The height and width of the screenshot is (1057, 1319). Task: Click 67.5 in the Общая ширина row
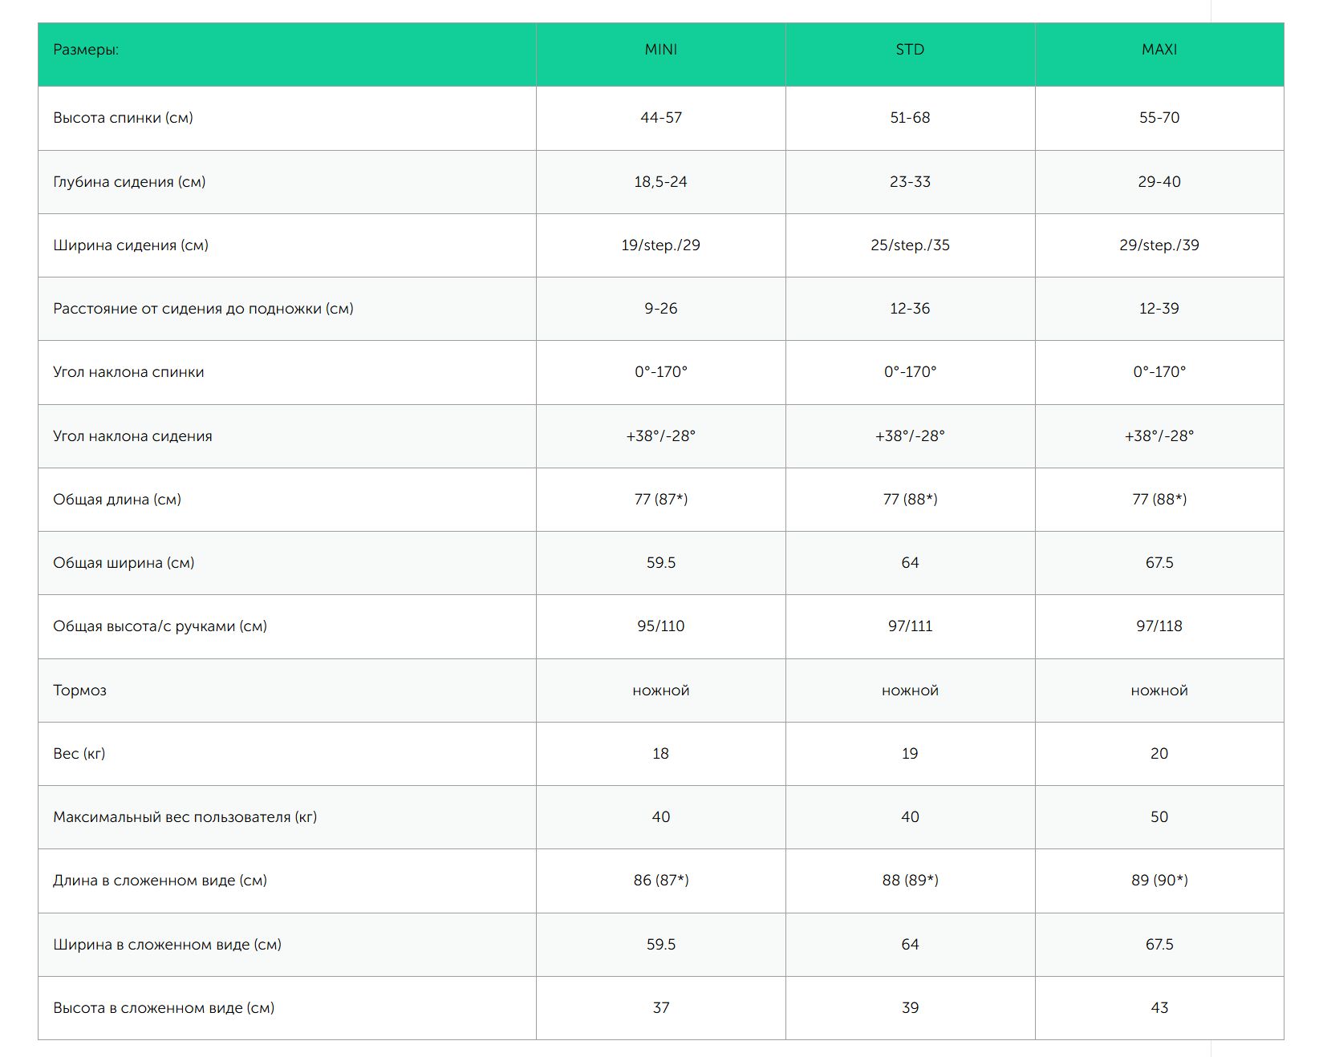(1159, 563)
